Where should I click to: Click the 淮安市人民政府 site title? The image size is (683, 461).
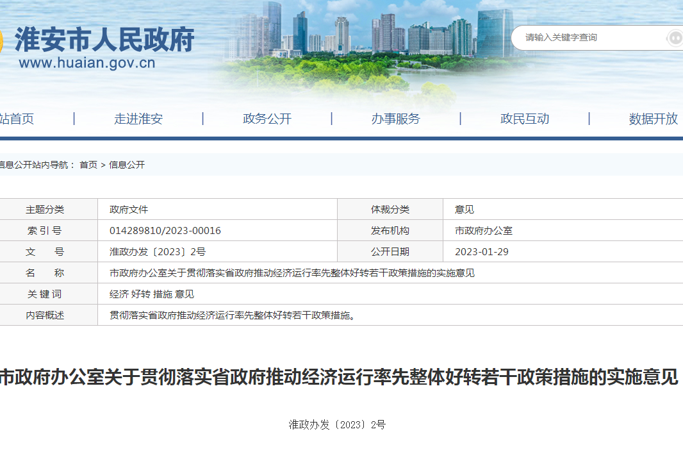pyautogui.click(x=104, y=40)
